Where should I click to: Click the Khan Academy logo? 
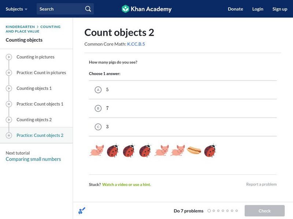coord(146,9)
